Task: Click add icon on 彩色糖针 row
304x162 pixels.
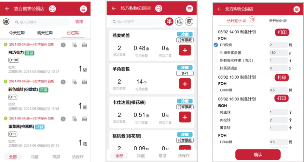Action: (63, 82)
